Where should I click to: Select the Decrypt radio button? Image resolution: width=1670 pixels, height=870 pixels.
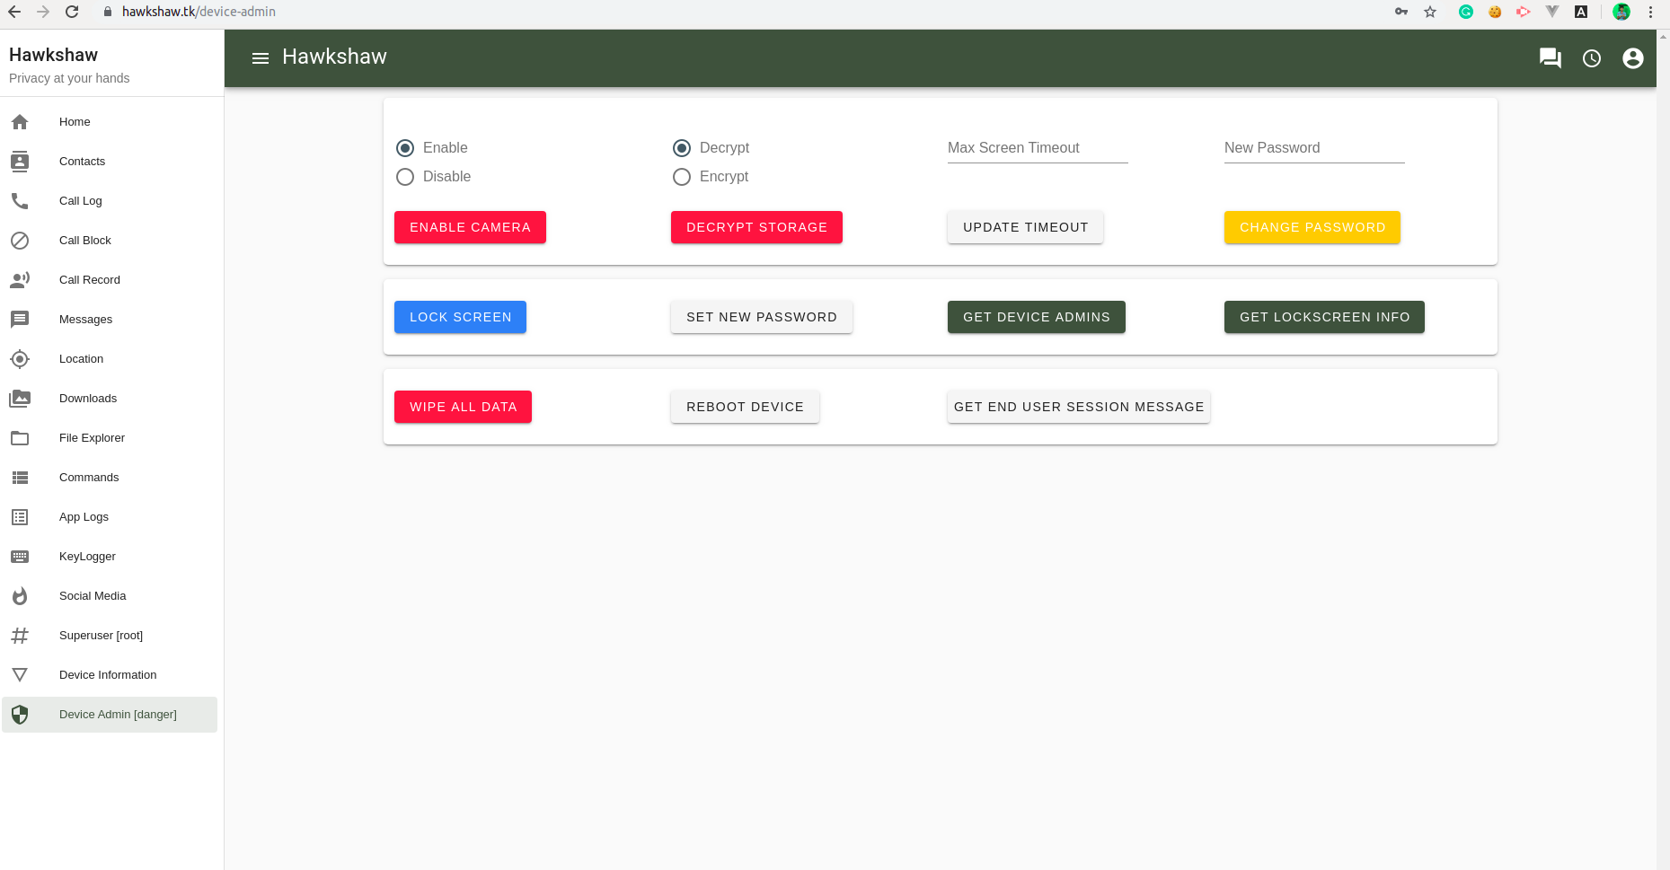(x=681, y=147)
